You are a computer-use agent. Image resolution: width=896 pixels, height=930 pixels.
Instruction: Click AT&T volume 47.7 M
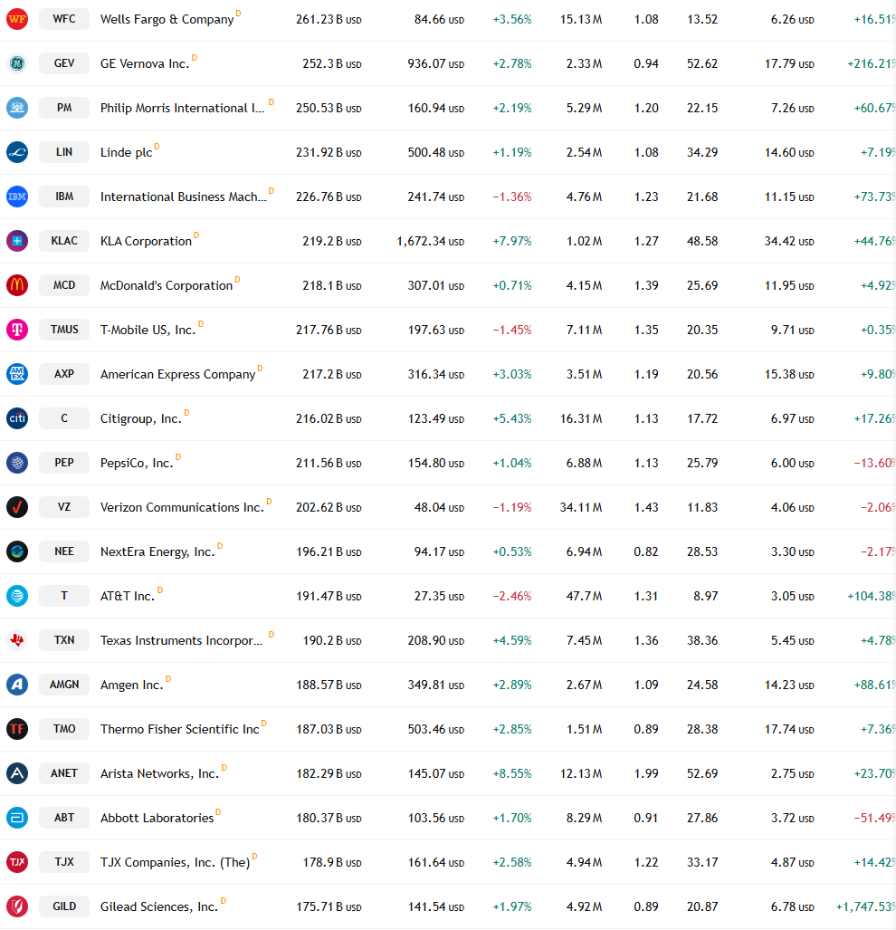[585, 596]
